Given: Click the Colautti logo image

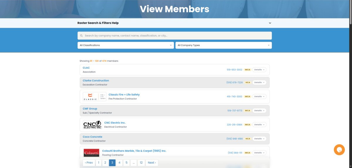Looking at the screenshot, I should point(91,153).
